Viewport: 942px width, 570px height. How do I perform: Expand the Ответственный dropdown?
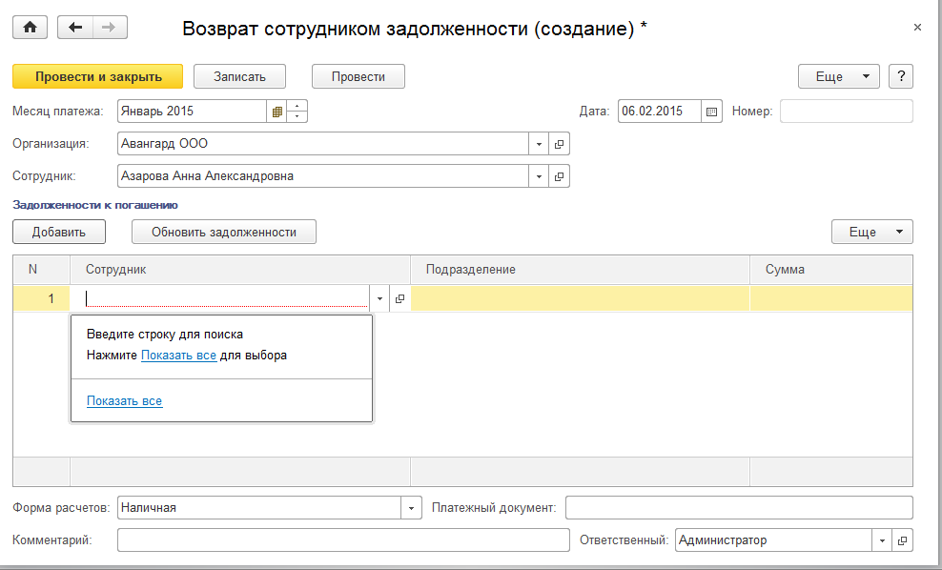[883, 540]
